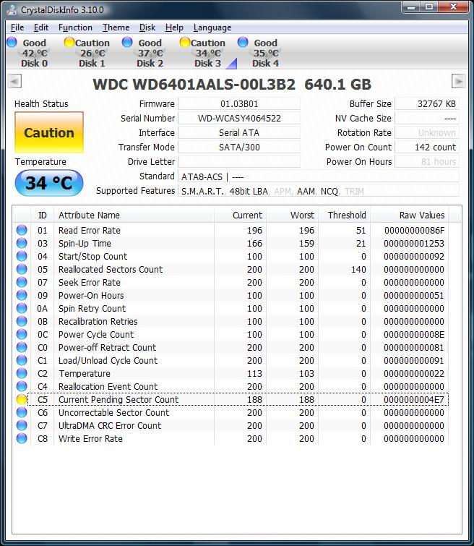Screen dimensions: 474x546
Task: Click the Temperature attribute current value 113
Action: [x=254, y=373]
